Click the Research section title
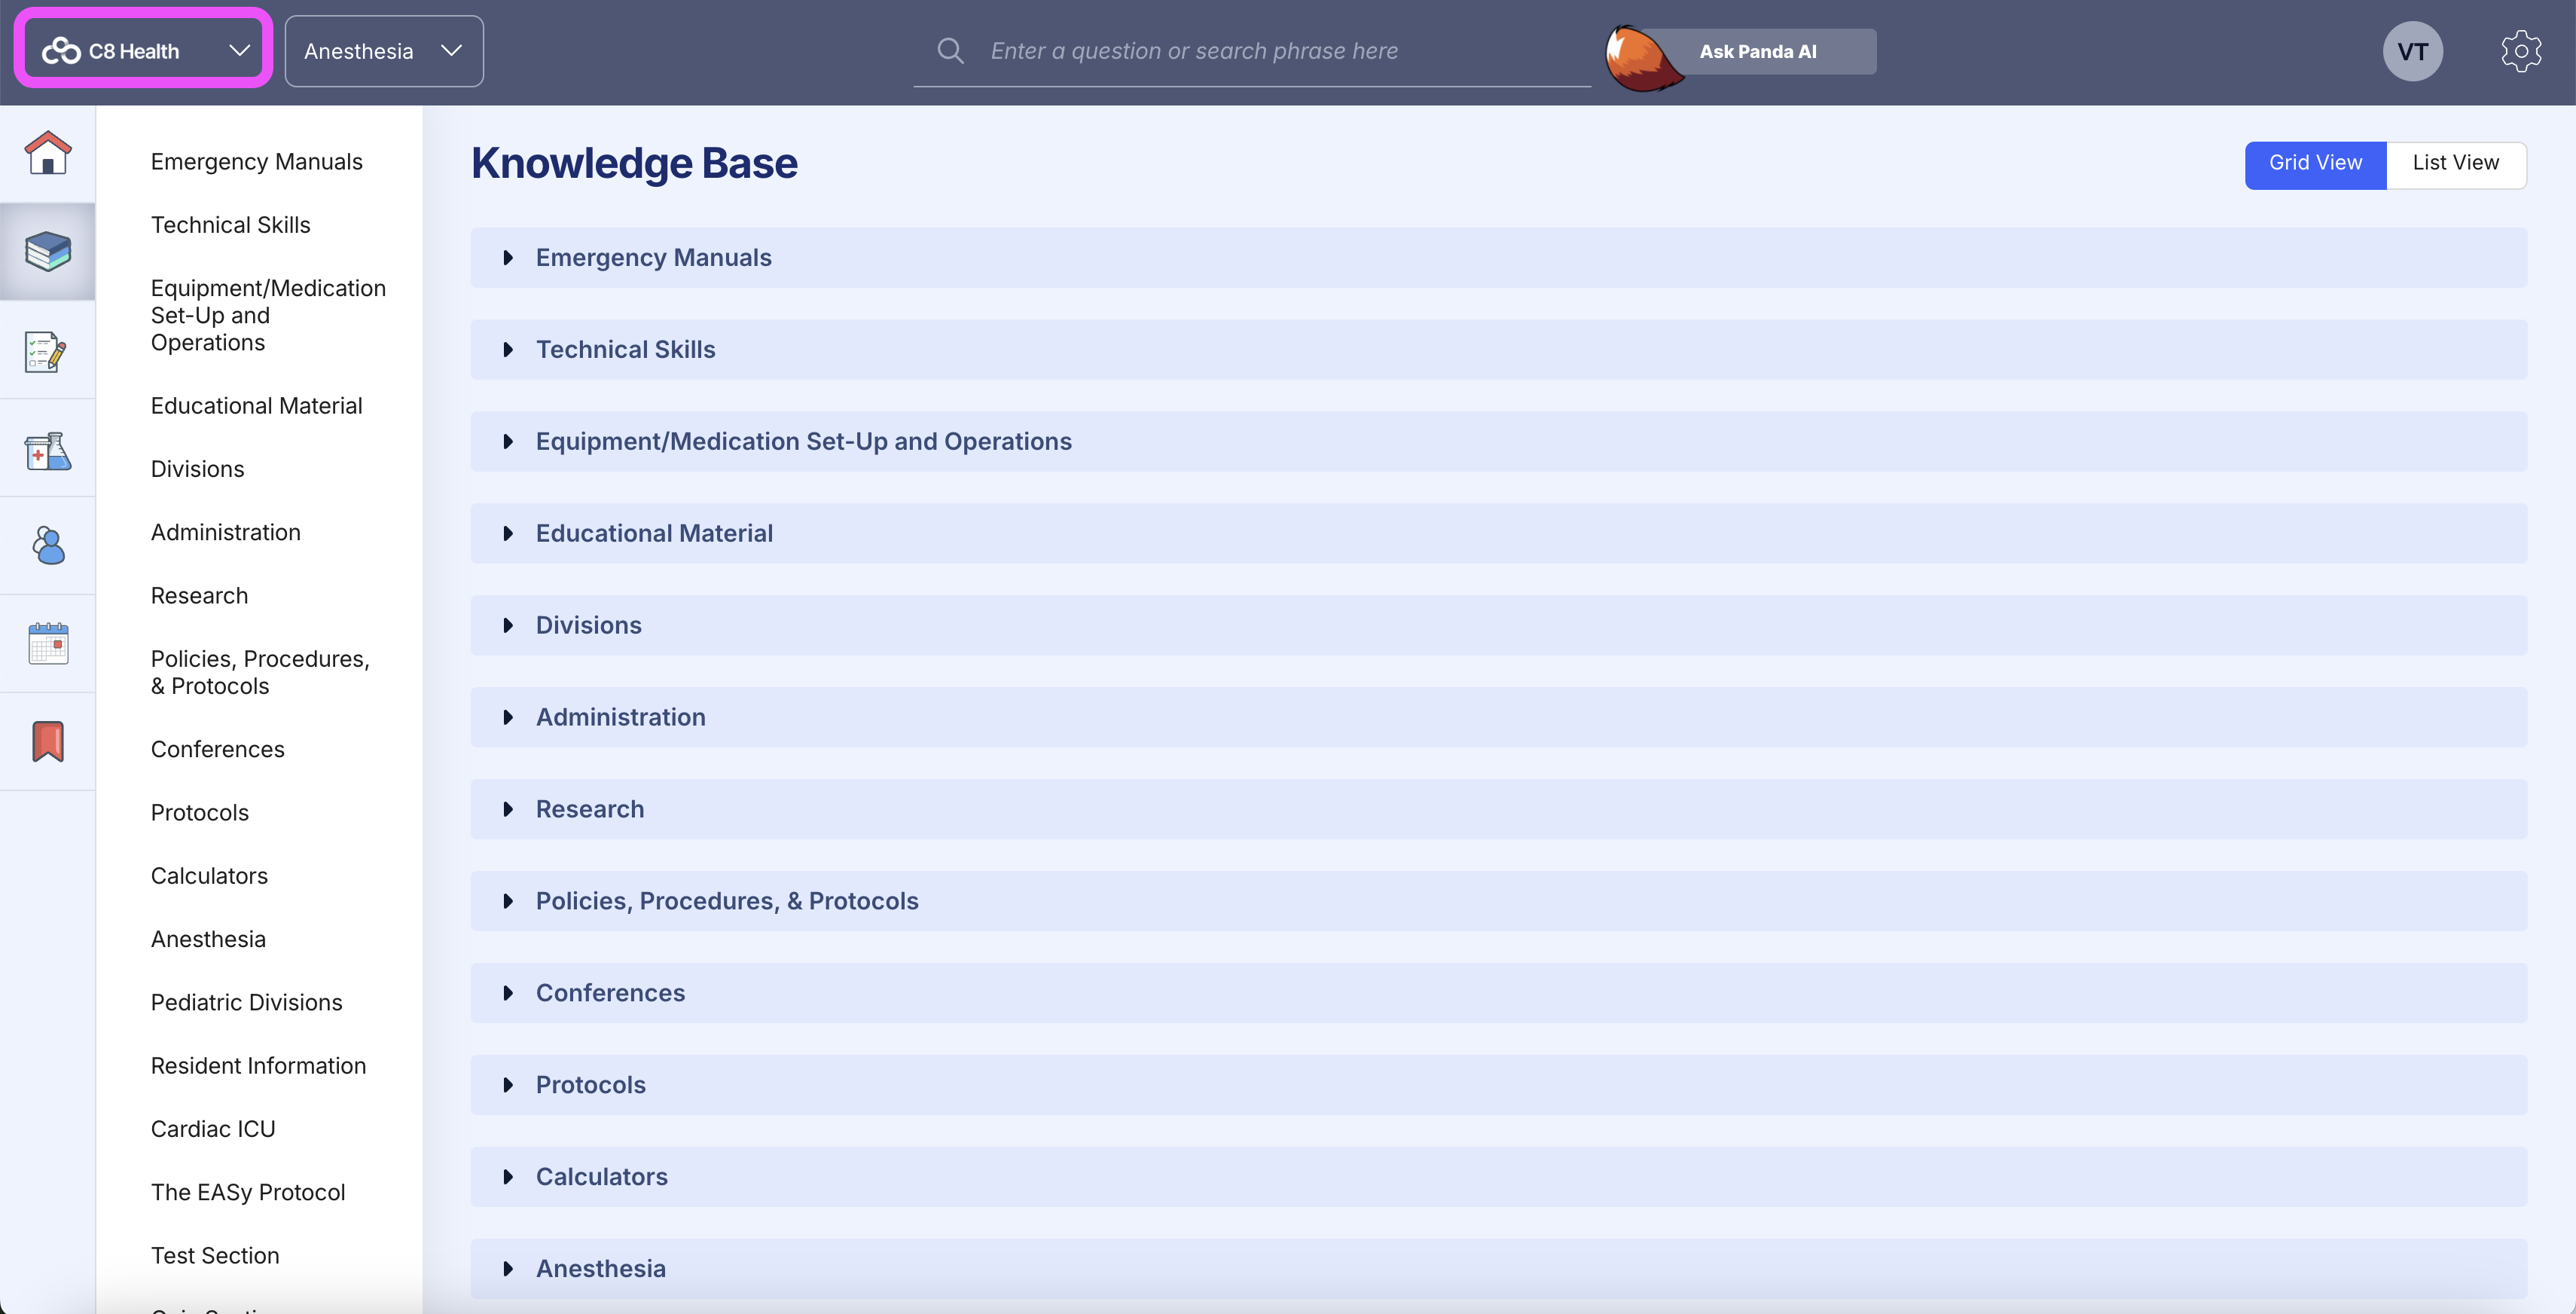 589,810
